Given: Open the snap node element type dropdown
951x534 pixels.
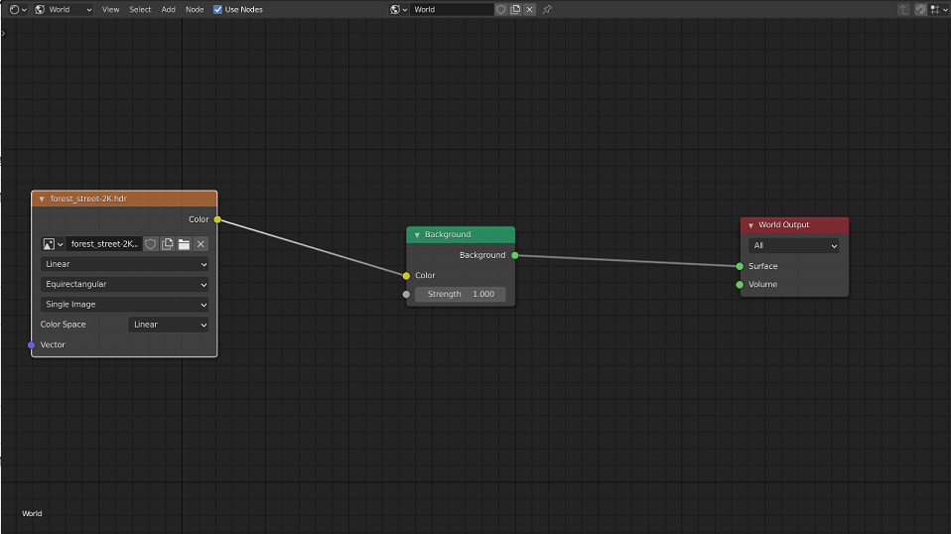Looking at the screenshot, I should [938, 9].
